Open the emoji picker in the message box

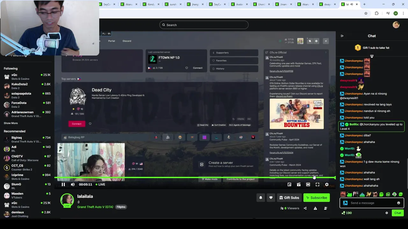coord(398,203)
